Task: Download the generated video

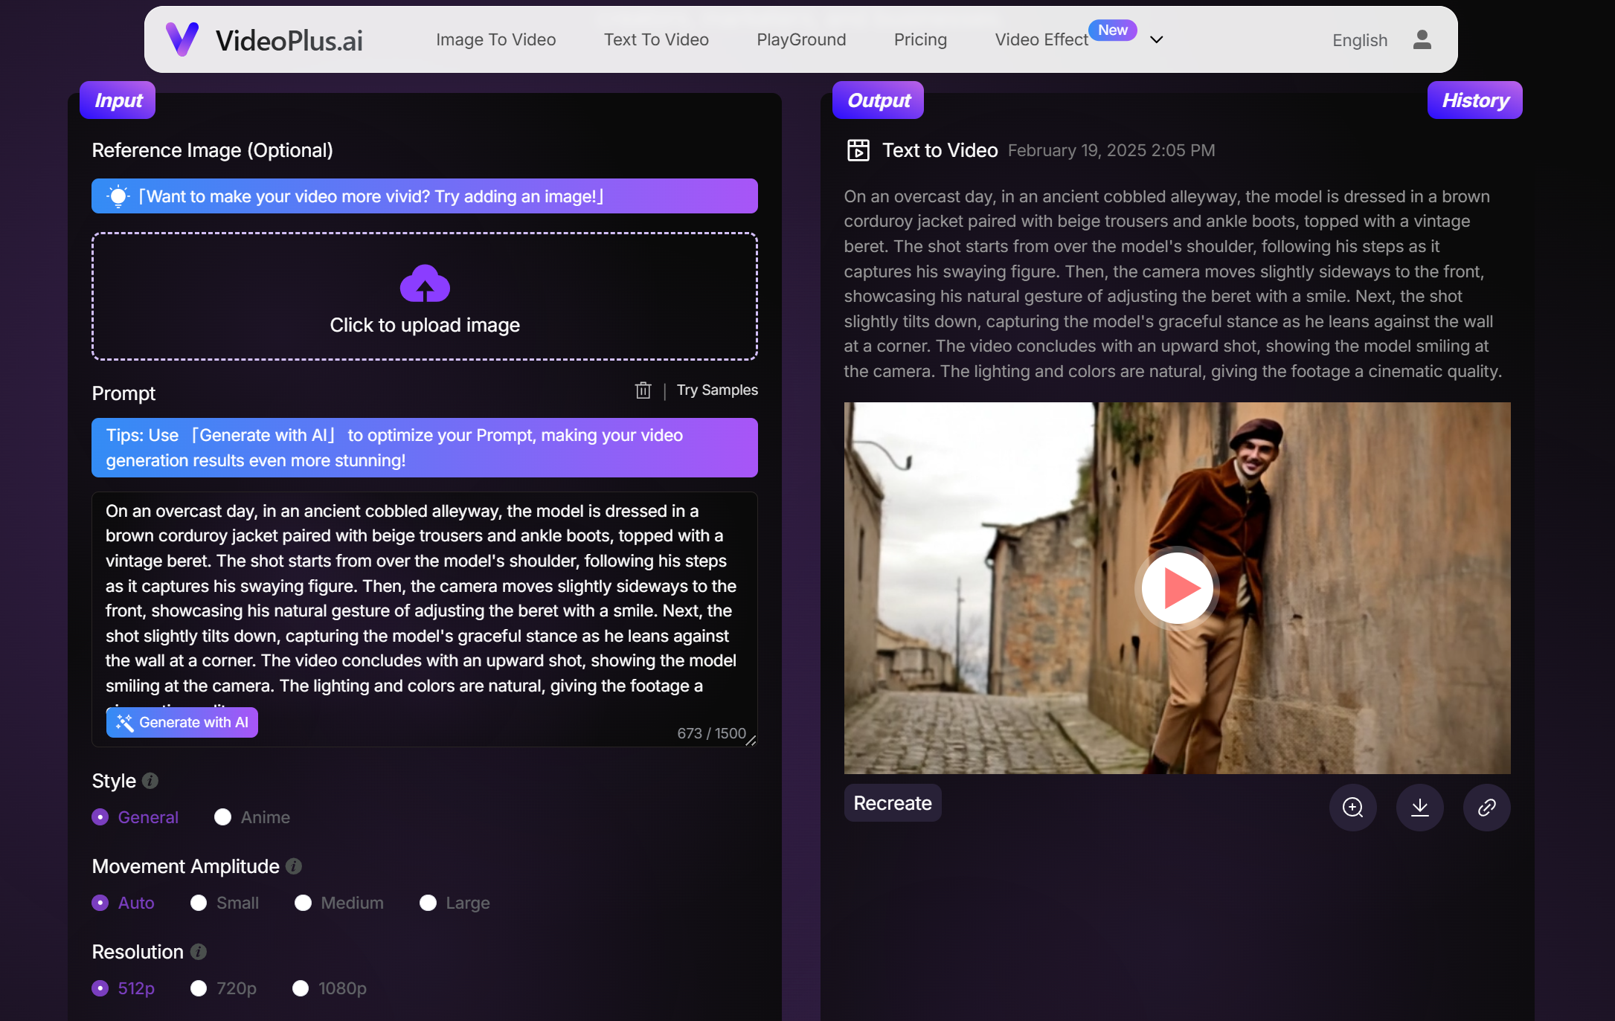Action: 1419,808
